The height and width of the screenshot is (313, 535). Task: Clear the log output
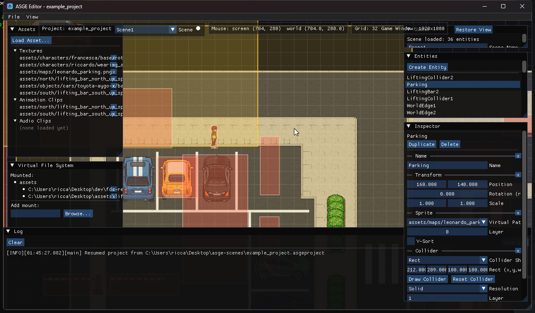(15, 242)
